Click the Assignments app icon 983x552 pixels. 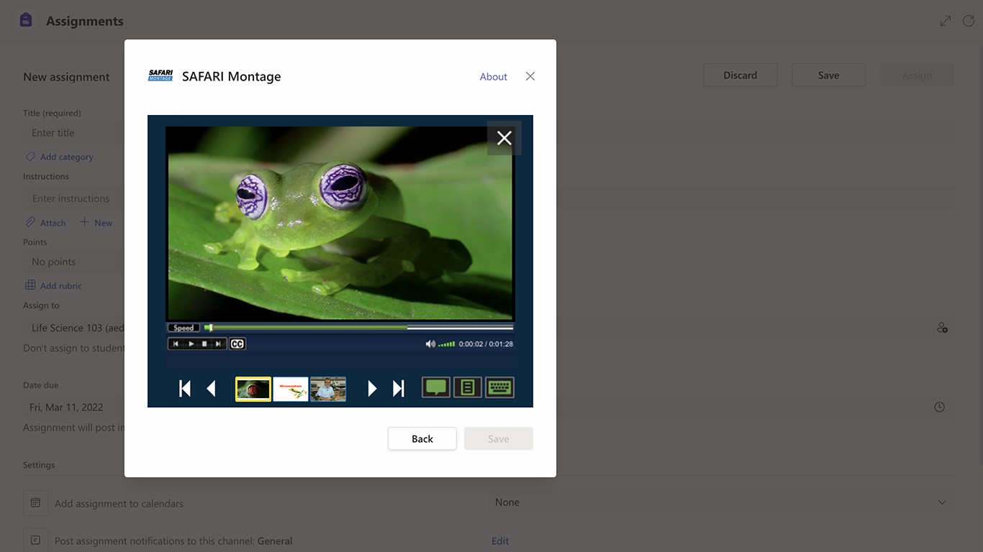coord(26,20)
